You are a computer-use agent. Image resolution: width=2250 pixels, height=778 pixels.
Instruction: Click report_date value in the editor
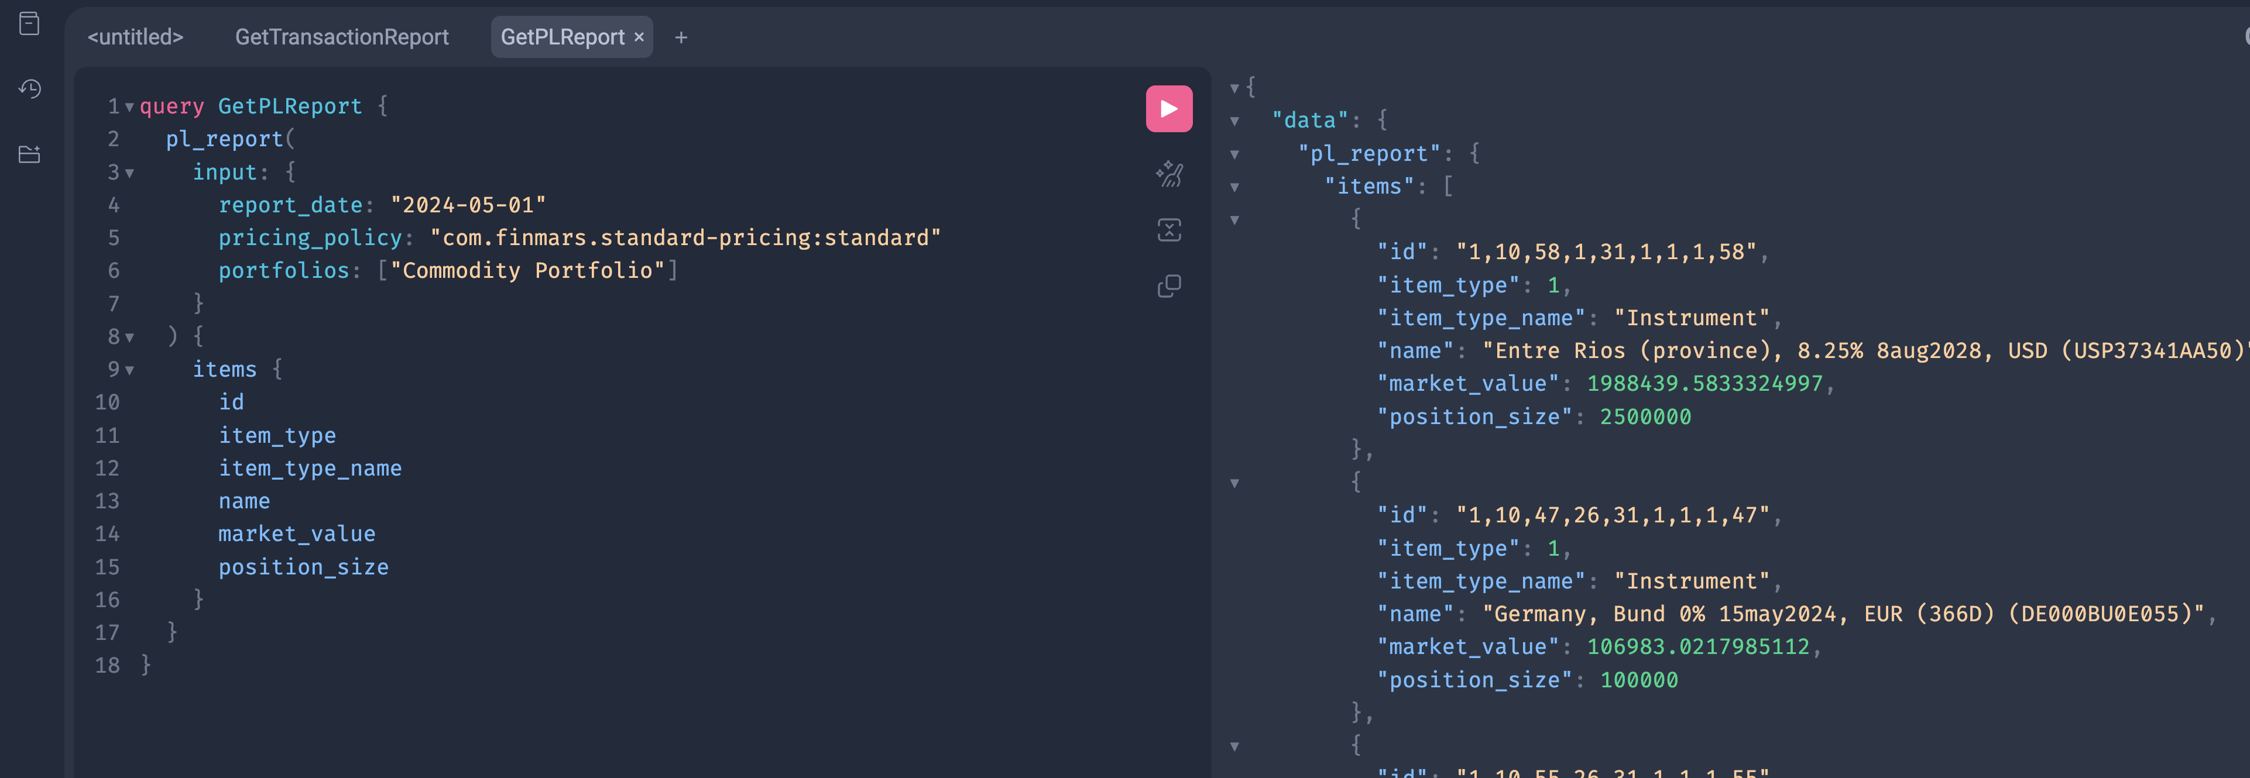(468, 205)
